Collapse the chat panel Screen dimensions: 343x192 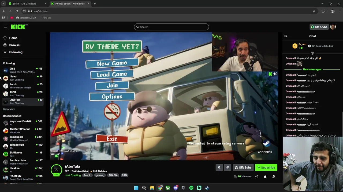click(x=286, y=36)
